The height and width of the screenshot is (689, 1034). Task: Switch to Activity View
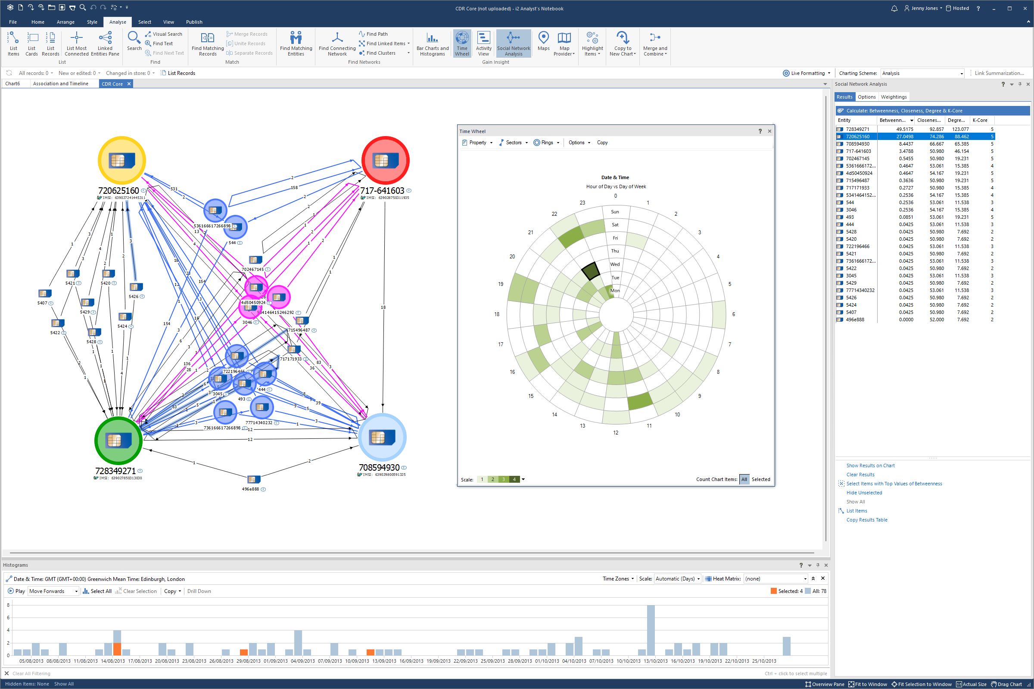tap(483, 43)
